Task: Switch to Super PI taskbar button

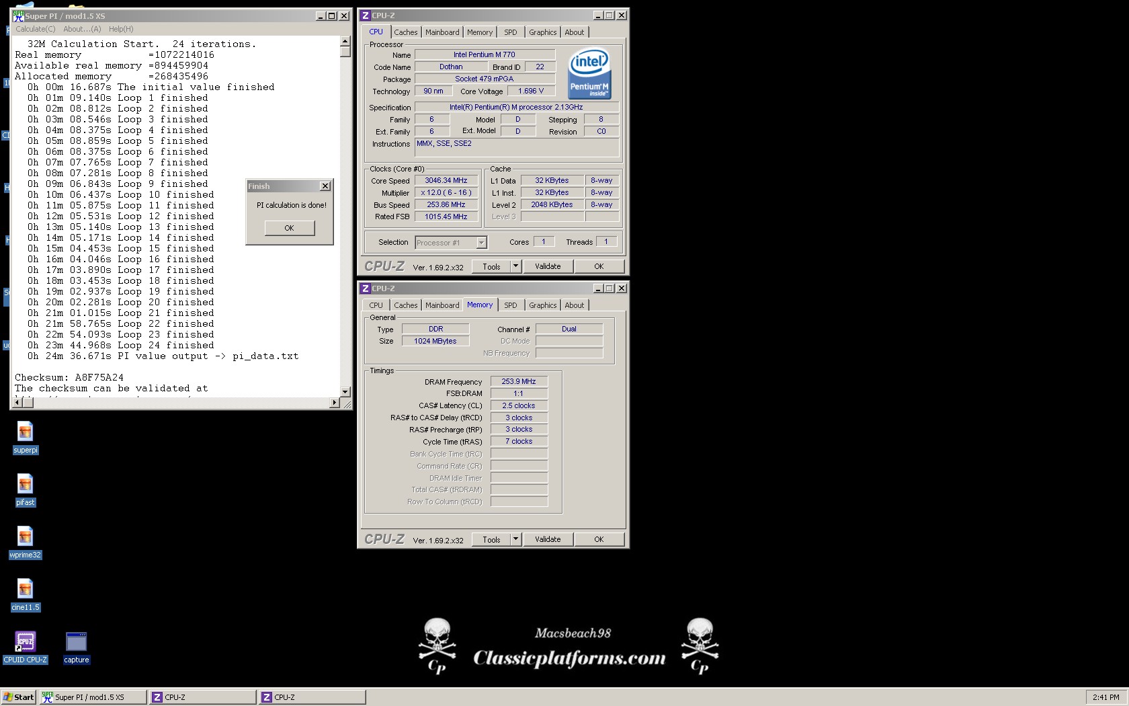Action: 93,697
